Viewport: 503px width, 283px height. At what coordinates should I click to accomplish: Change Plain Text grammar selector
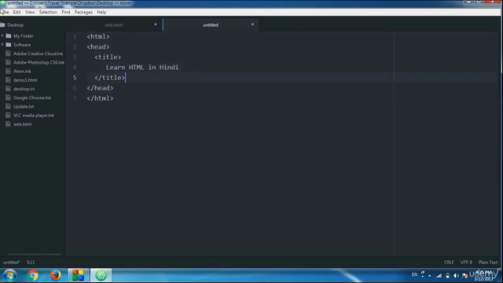pos(488,263)
